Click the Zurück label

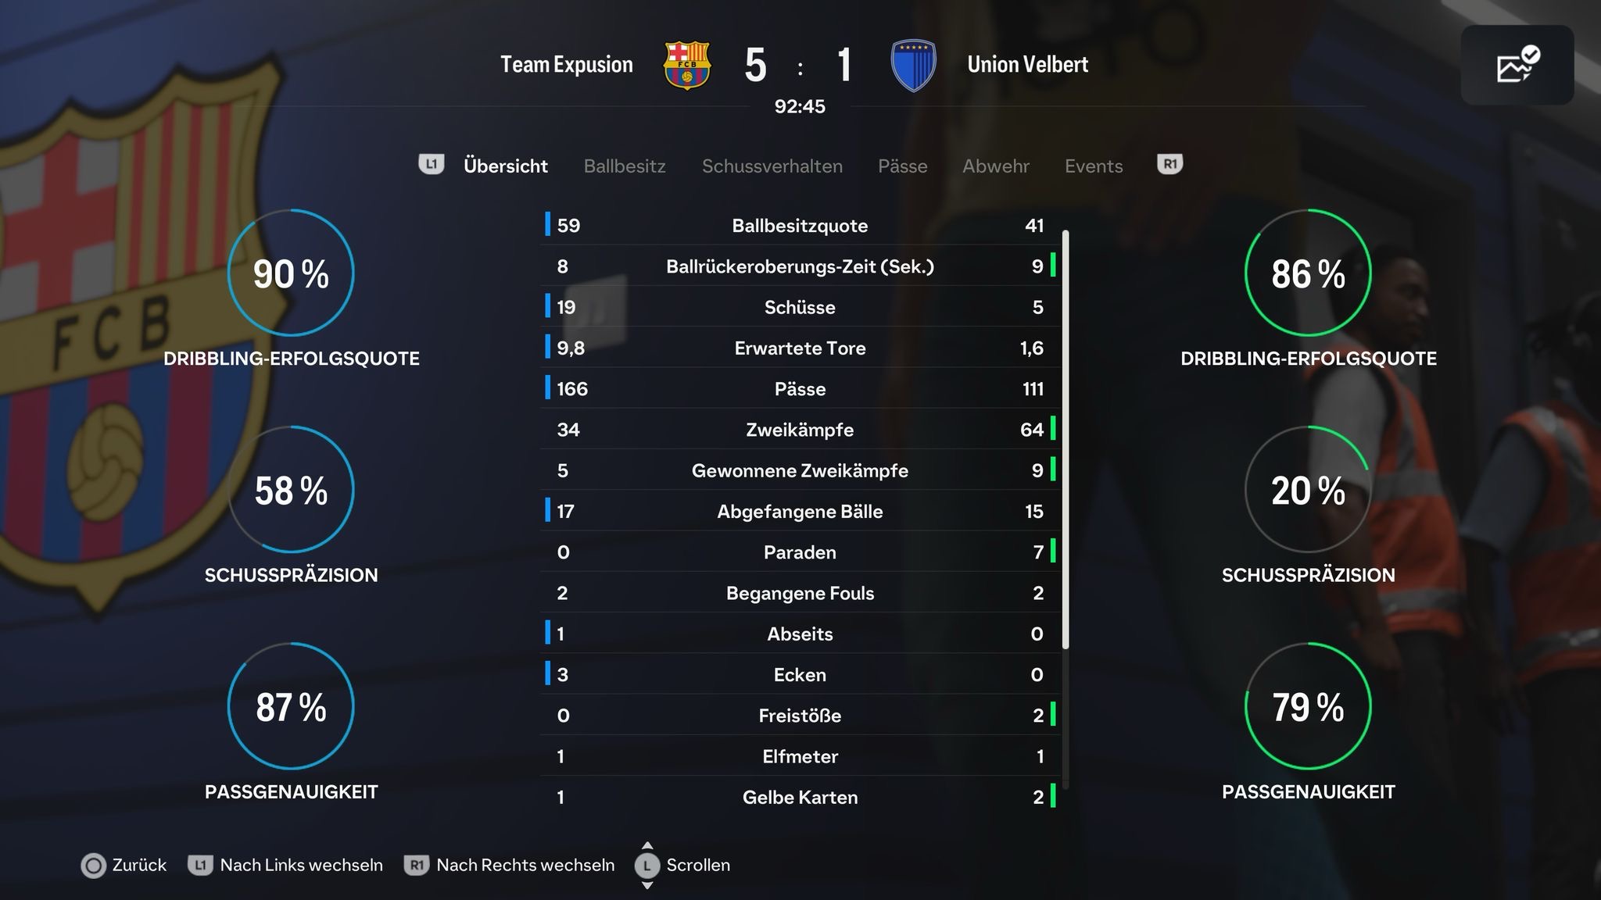pyautogui.click(x=139, y=865)
